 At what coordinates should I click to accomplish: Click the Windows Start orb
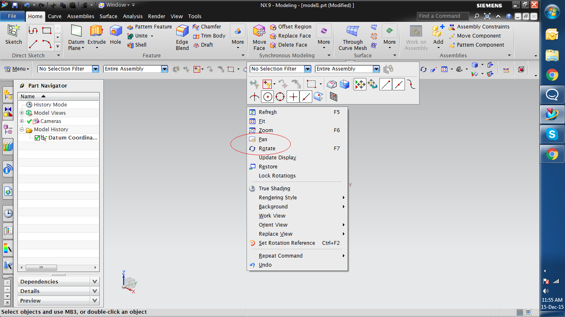click(552, 12)
